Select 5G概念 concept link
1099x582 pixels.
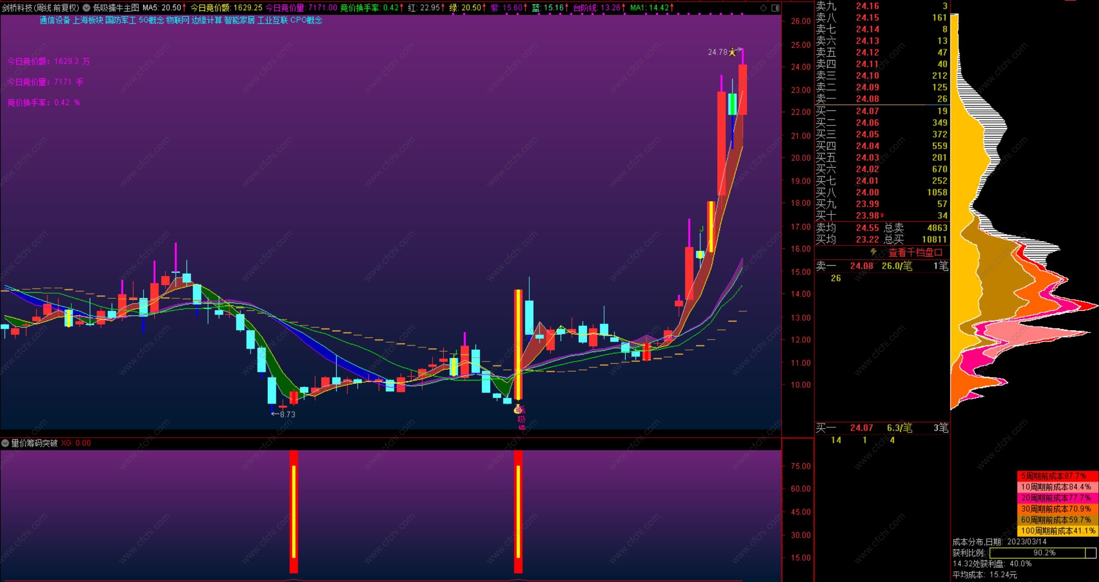pyautogui.click(x=151, y=20)
